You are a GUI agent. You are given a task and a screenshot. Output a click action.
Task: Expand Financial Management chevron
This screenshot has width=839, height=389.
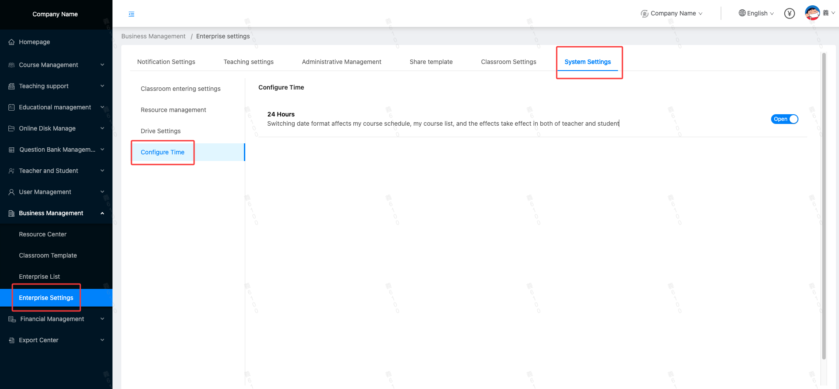102,319
